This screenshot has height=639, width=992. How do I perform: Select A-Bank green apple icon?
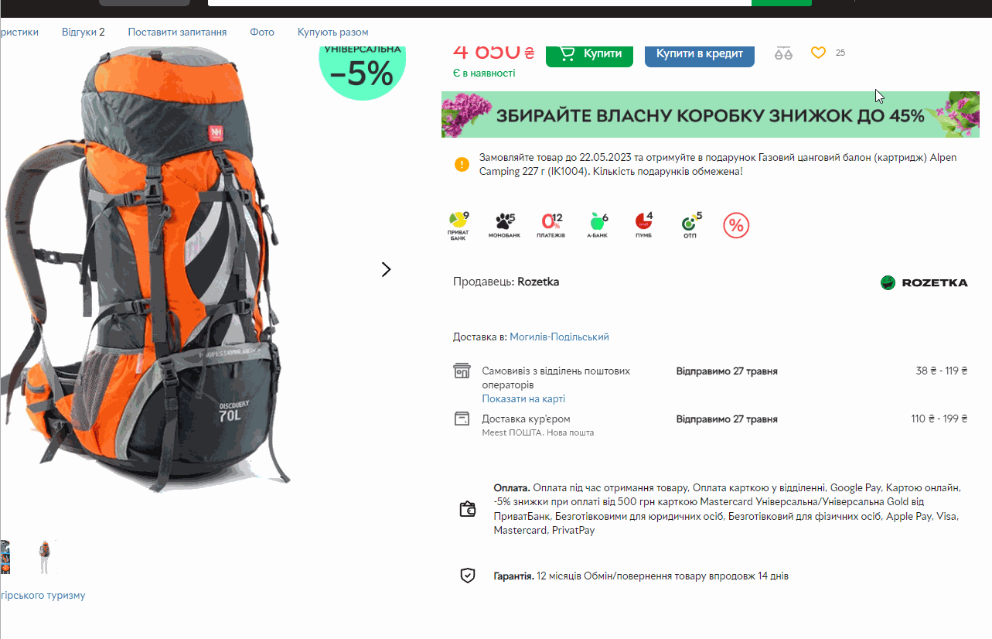598,225
